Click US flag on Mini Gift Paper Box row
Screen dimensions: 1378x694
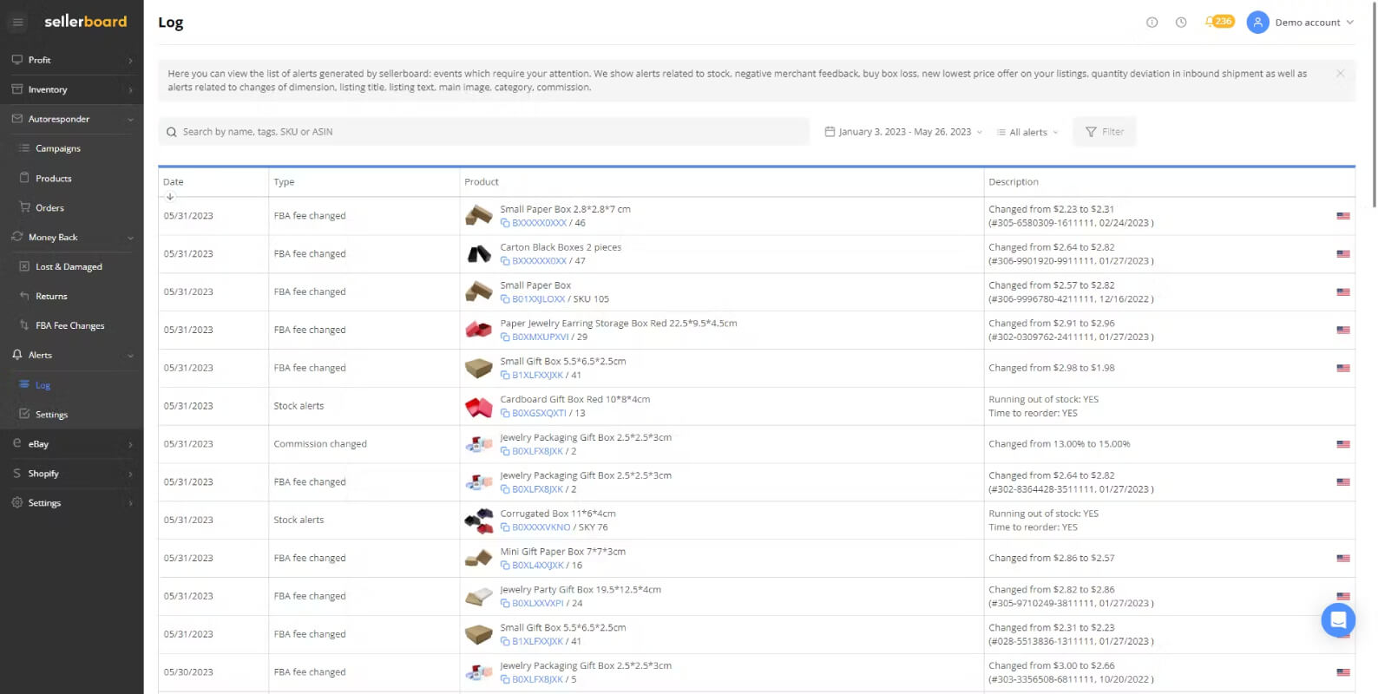1342,559
